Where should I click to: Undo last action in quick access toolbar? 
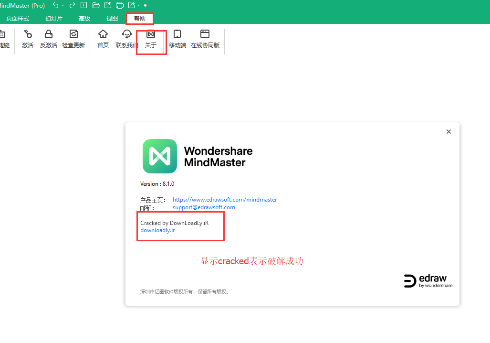(x=55, y=5)
